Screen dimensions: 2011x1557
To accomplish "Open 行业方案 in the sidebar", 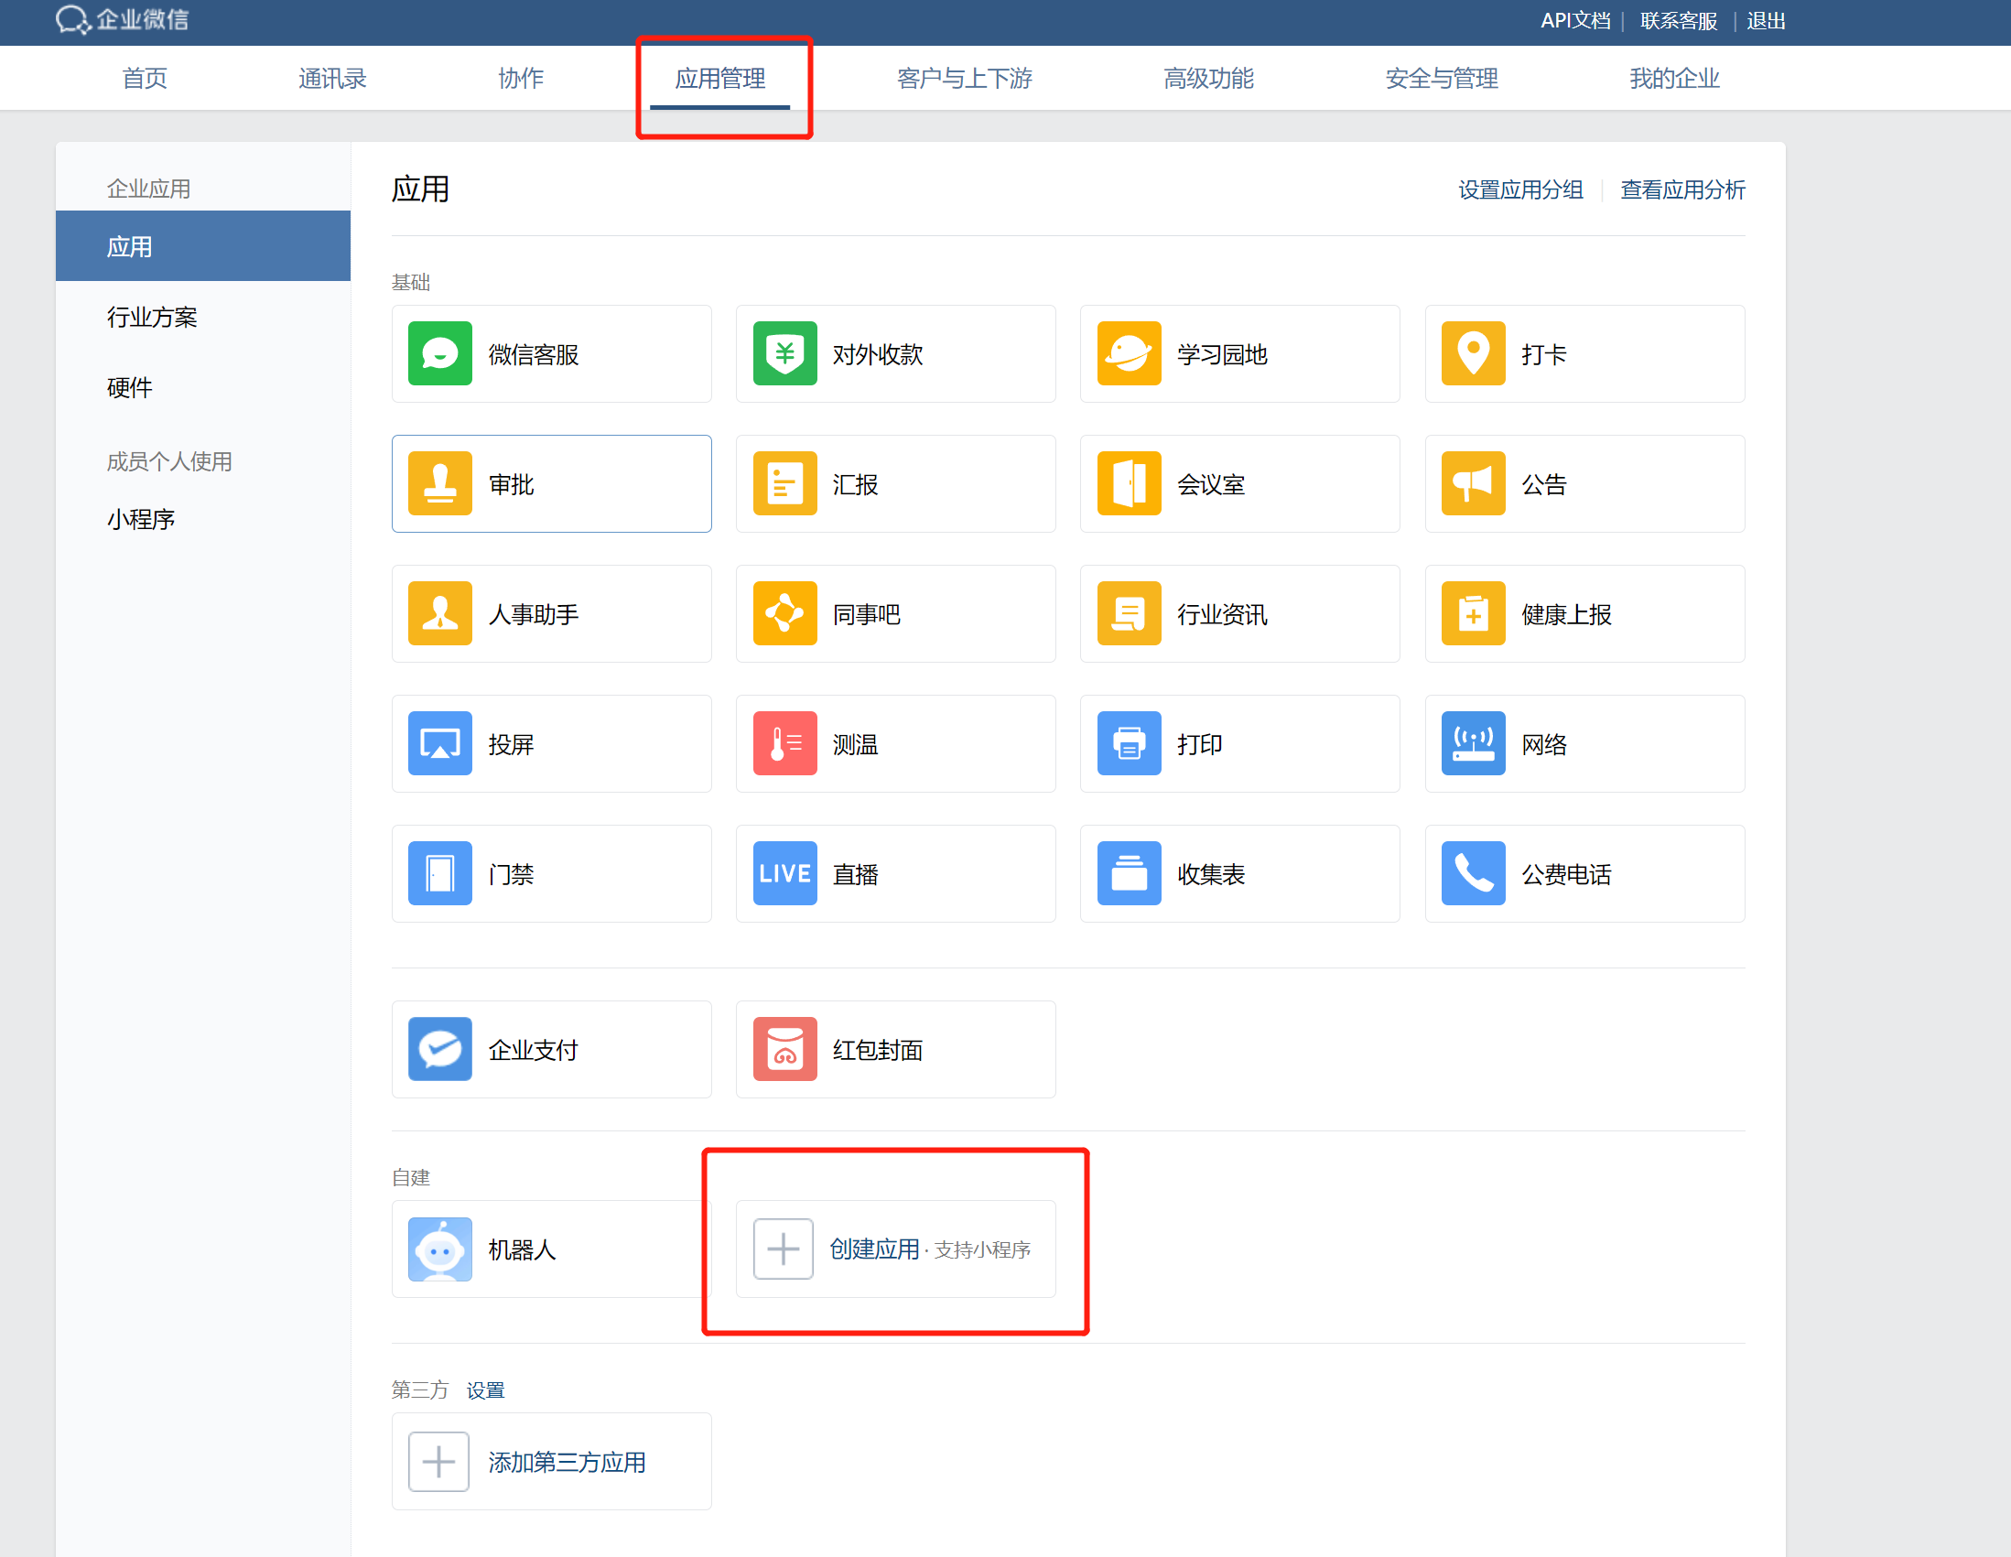I will pyautogui.click(x=152, y=317).
